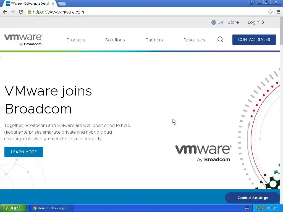Open the Resources menu
Screen dimensions: 283x212
coord(194,40)
